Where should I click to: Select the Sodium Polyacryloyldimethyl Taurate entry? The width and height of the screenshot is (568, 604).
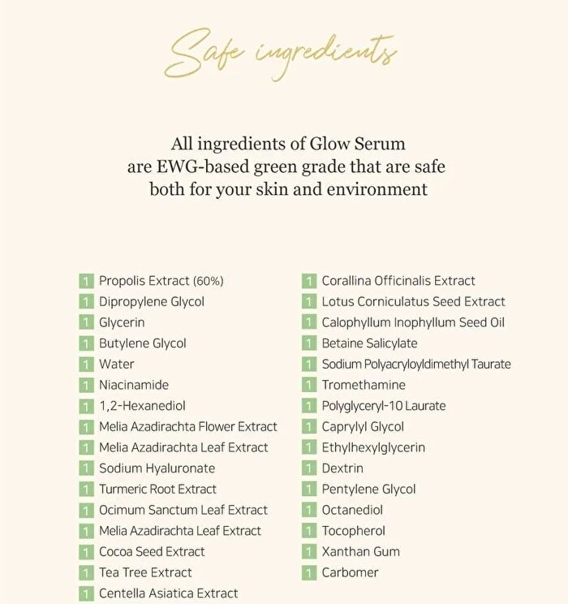416,365
